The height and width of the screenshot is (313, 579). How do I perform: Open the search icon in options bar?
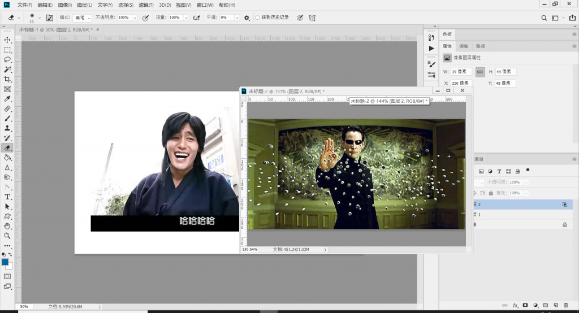[x=544, y=18]
